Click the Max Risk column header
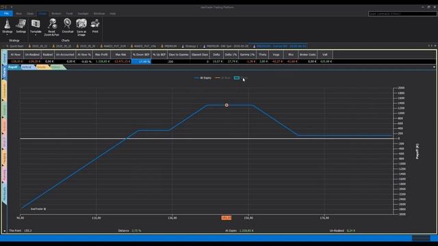The height and width of the screenshot is (246, 438). 120,55
